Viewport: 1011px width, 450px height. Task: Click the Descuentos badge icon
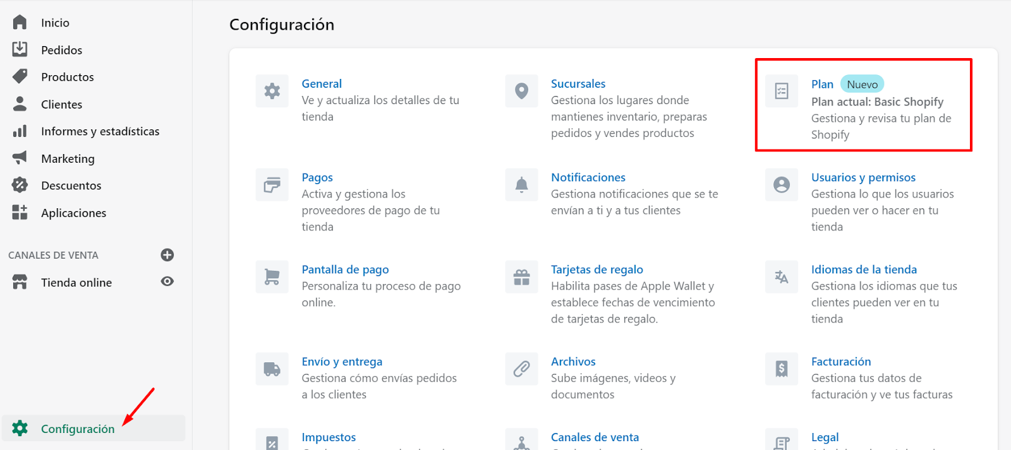[20, 185]
